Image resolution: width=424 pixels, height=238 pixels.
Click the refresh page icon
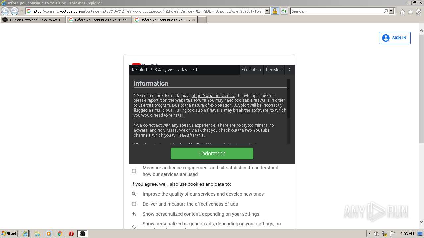click(x=284, y=11)
